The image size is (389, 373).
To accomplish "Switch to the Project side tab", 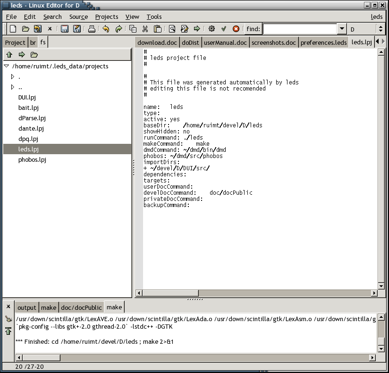I will click(x=15, y=42).
